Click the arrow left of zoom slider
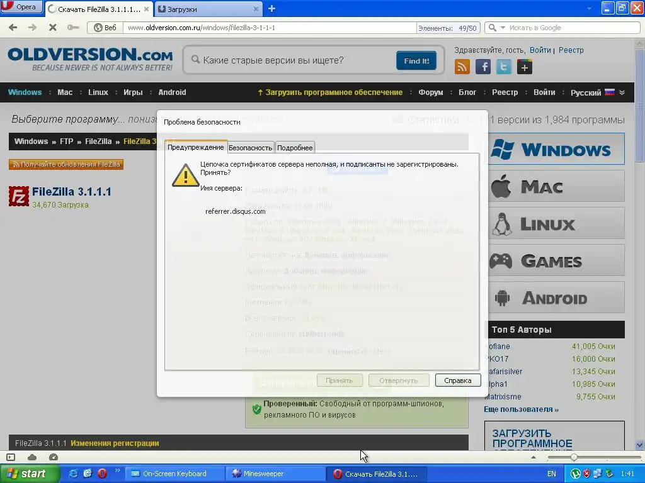The image size is (645, 483). point(534,457)
